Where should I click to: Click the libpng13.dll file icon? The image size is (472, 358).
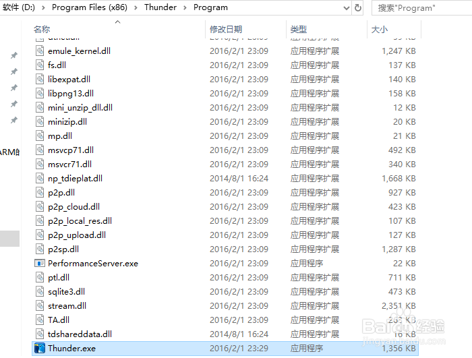point(40,93)
